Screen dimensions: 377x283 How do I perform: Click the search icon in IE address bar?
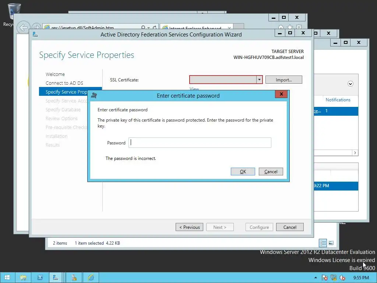143,27
